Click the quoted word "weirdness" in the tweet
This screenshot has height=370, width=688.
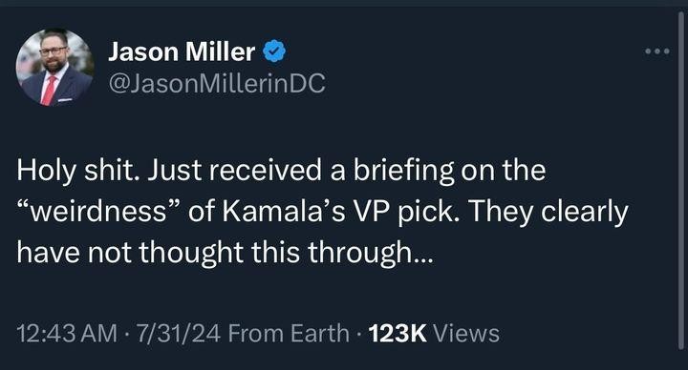point(98,213)
